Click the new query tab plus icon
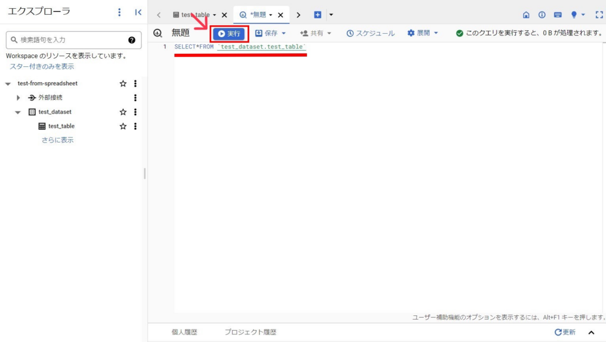This screenshot has width=606, height=342. click(x=318, y=15)
